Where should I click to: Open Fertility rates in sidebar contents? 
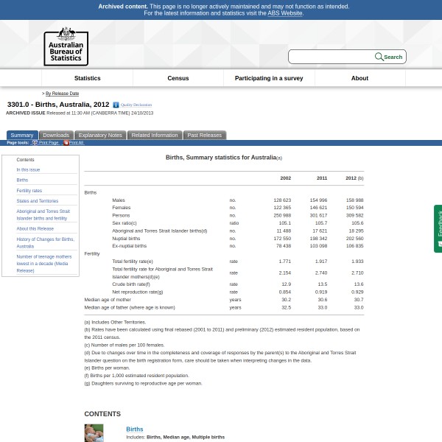[x=29, y=191]
